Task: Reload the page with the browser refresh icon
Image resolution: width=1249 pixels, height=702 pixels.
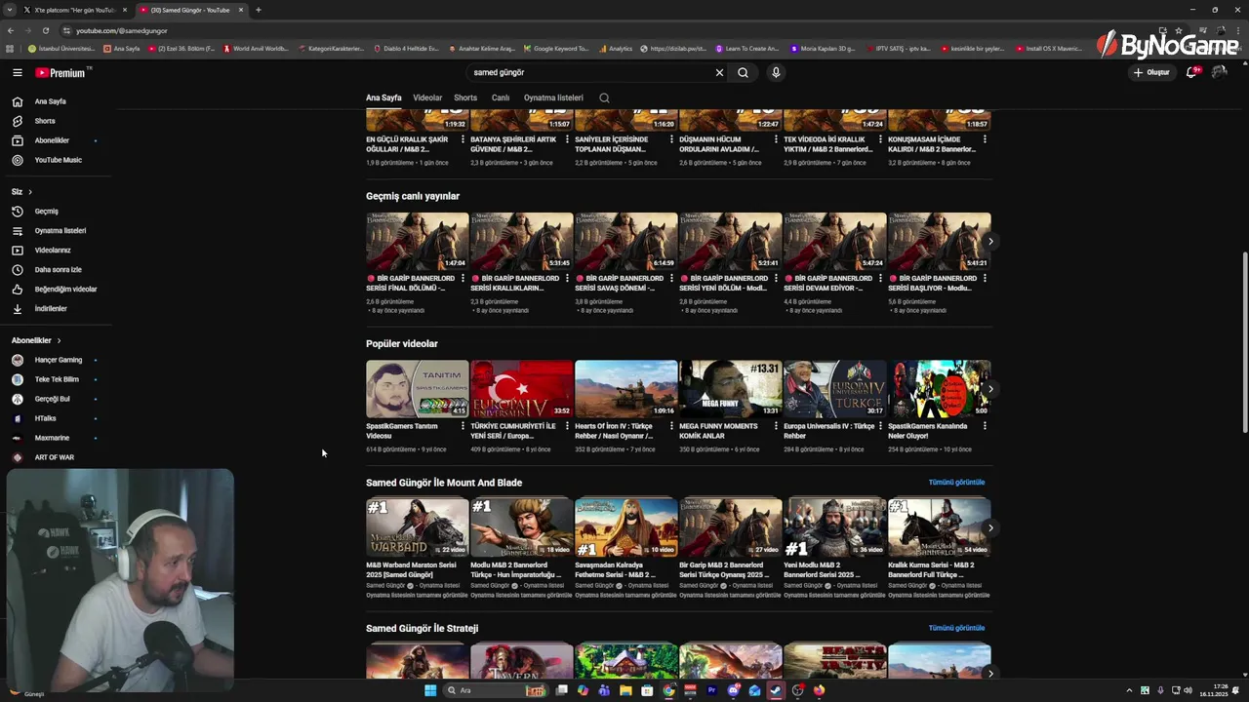Action: [45, 30]
